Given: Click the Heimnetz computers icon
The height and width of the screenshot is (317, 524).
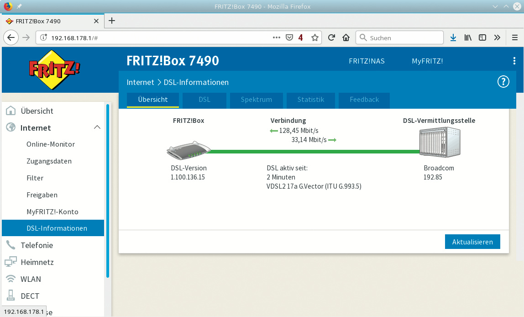Looking at the screenshot, I should (10, 262).
